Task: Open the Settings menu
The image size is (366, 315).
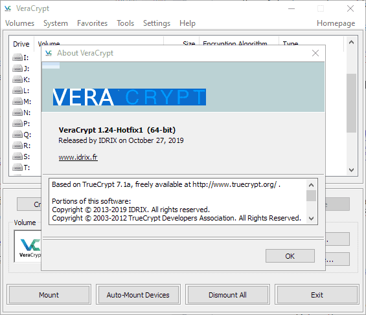Action: [x=157, y=23]
